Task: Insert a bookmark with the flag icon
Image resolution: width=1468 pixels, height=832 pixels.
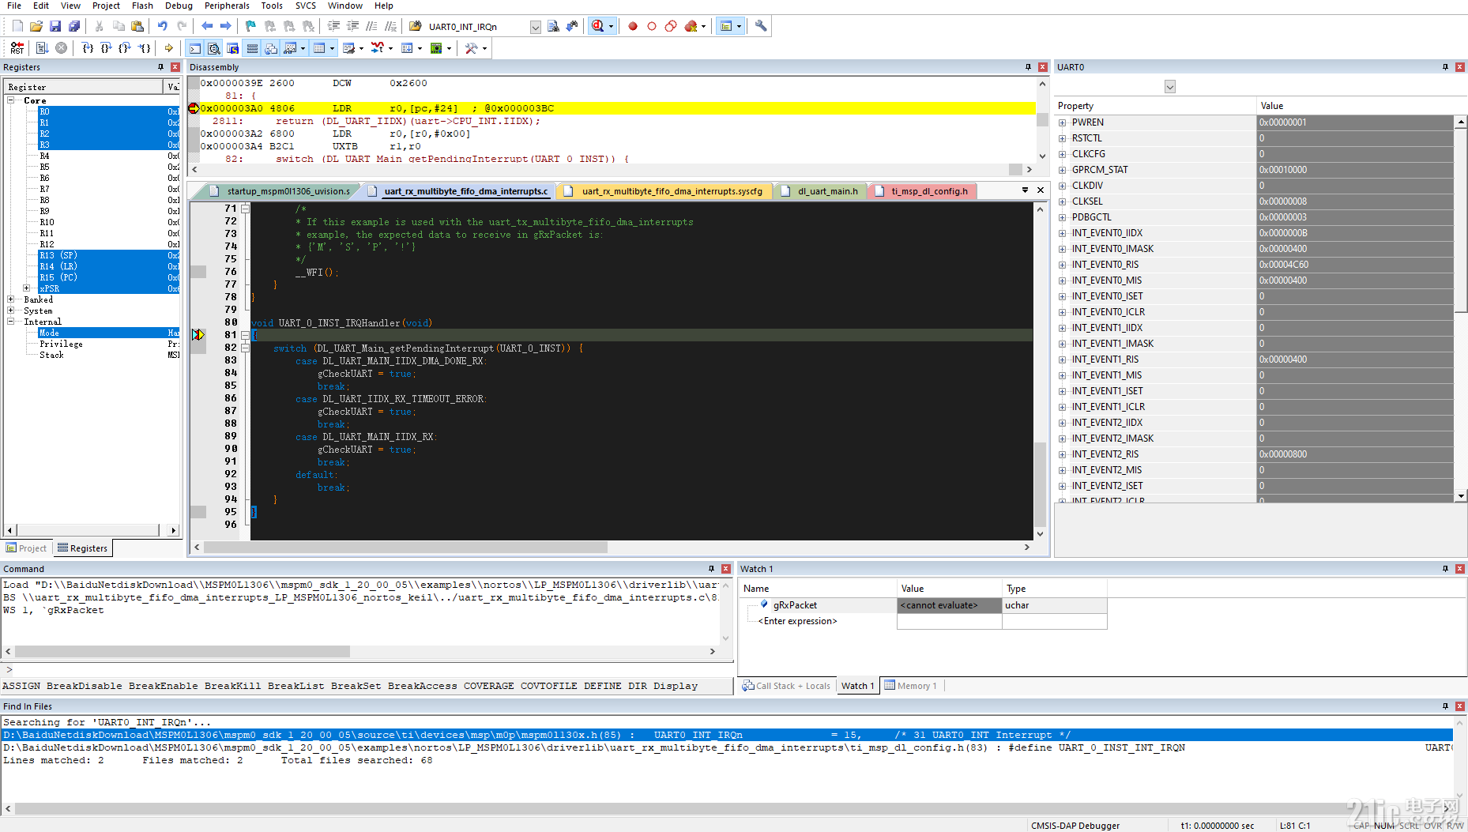Action: tap(250, 26)
